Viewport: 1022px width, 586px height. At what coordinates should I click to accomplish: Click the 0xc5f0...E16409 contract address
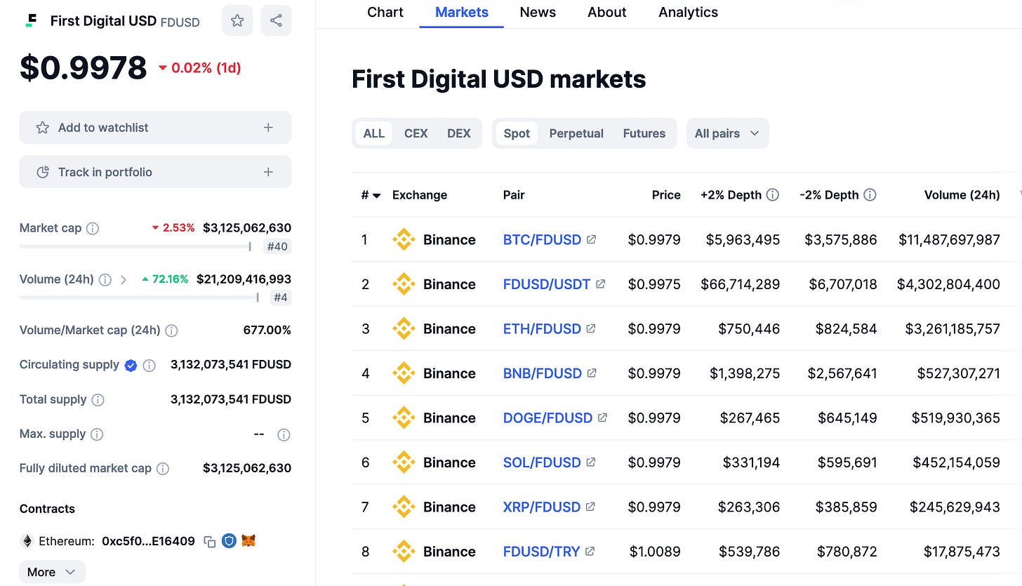[x=148, y=541]
